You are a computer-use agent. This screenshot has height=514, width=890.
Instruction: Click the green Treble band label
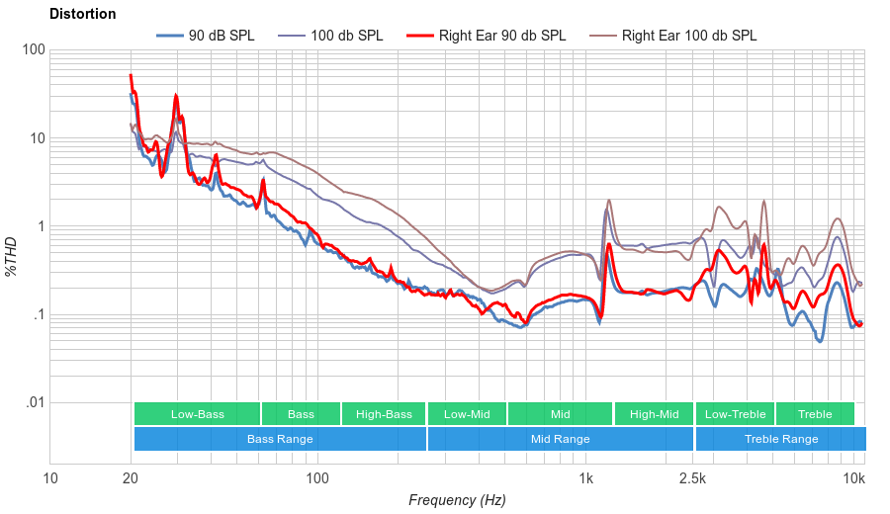(x=815, y=414)
